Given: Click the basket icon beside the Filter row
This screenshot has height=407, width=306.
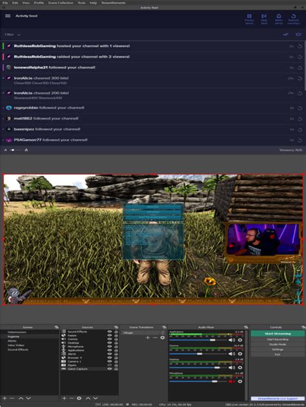Looking at the screenshot, I should tap(298, 34).
